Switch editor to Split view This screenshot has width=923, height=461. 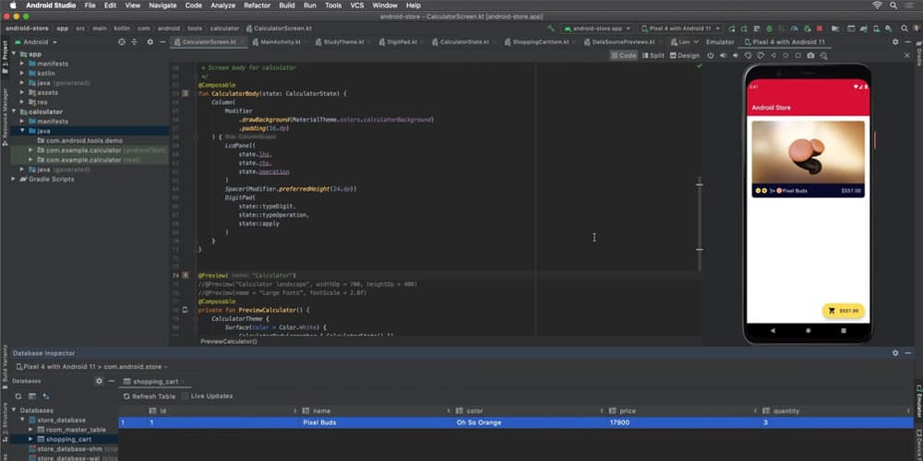[x=653, y=56]
